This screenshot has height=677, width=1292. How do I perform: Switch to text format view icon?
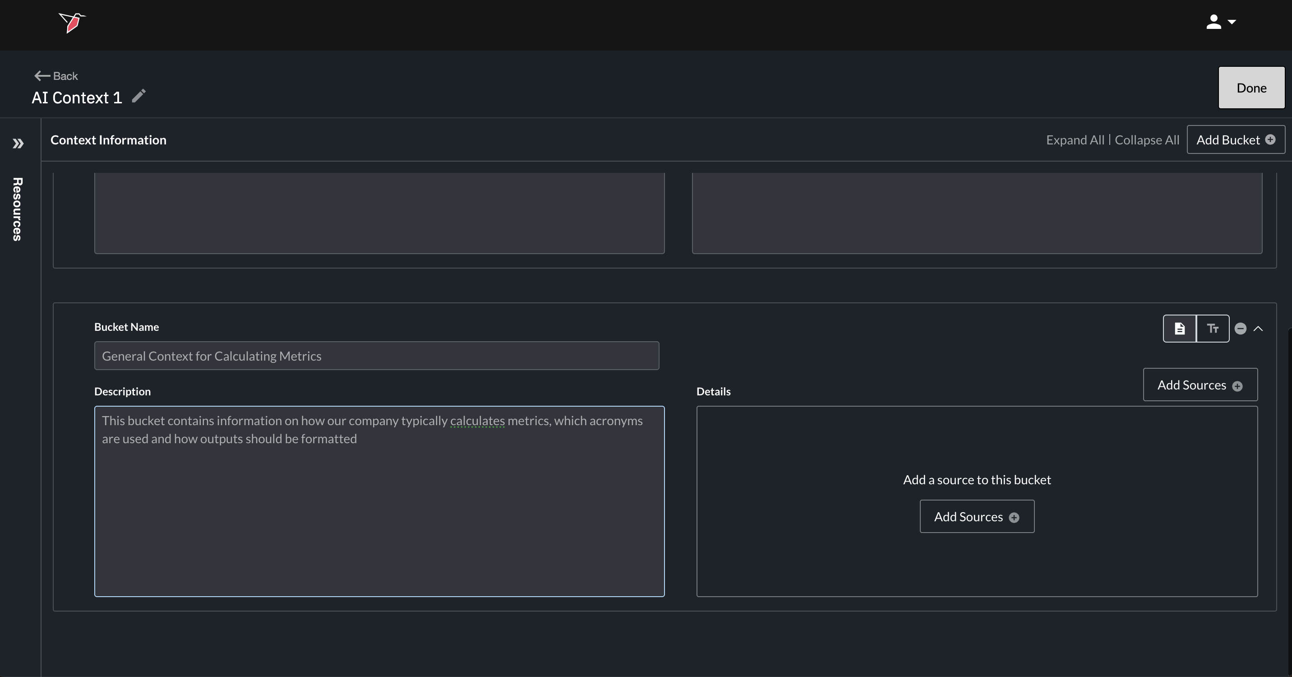(x=1212, y=329)
